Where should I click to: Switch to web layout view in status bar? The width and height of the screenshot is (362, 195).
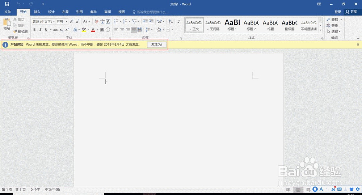[308, 190]
